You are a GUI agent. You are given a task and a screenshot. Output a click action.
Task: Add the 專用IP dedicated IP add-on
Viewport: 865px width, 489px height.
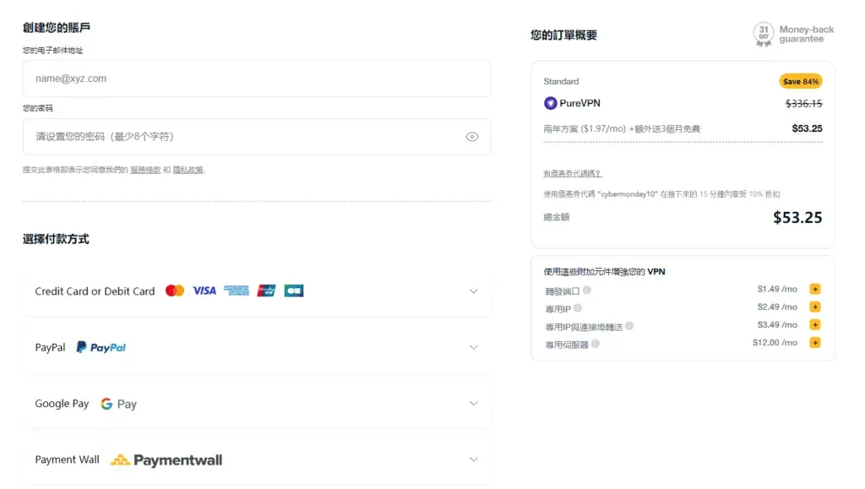tap(815, 307)
